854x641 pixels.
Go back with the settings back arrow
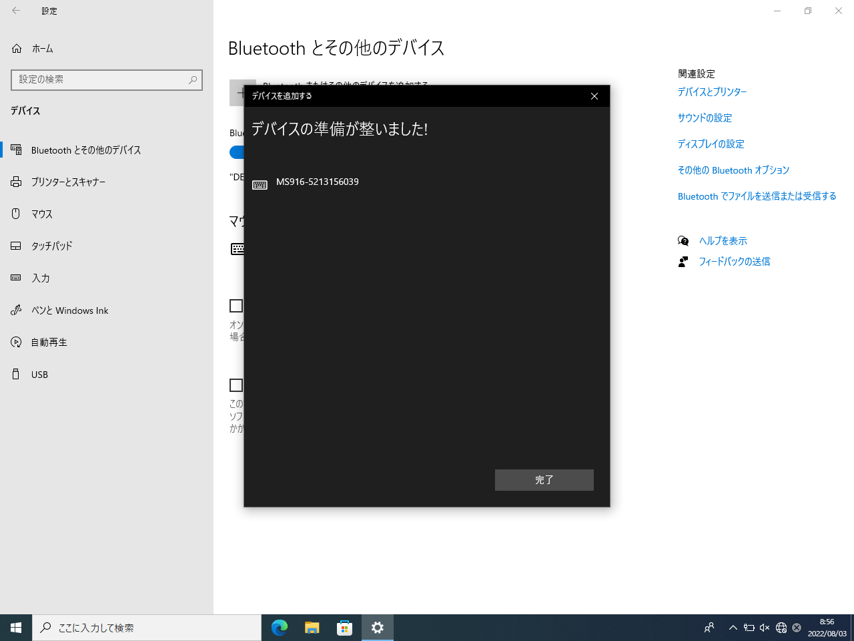16,11
